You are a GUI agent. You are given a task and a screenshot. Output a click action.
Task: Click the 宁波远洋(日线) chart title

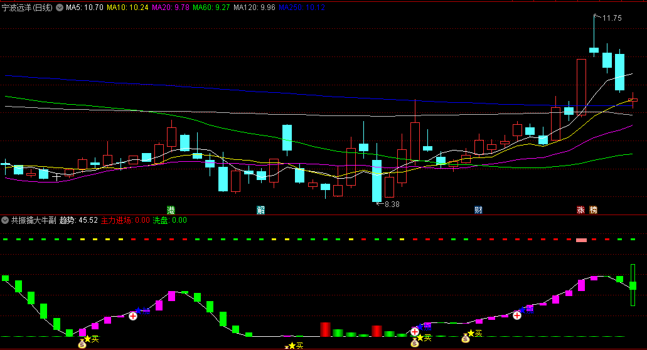(27, 8)
